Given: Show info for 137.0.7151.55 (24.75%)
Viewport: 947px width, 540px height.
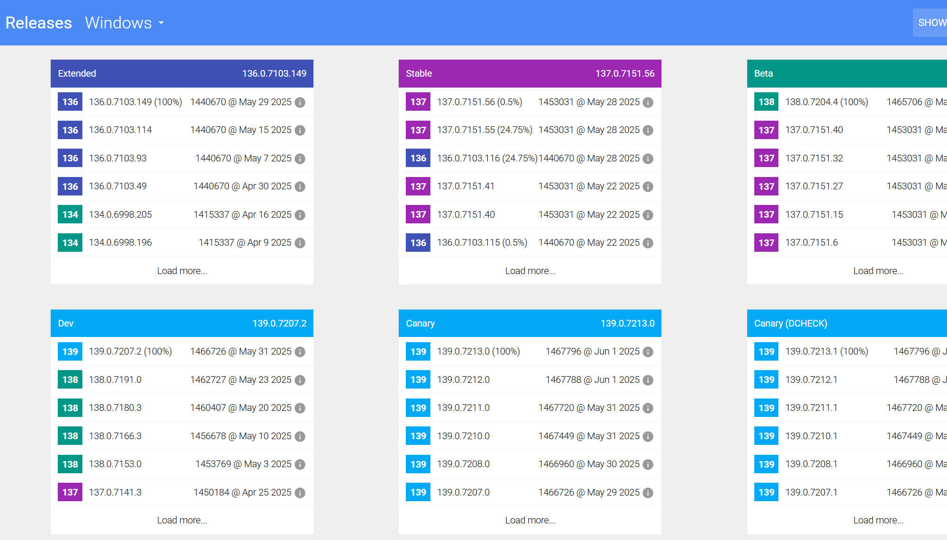Looking at the screenshot, I should pos(648,131).
